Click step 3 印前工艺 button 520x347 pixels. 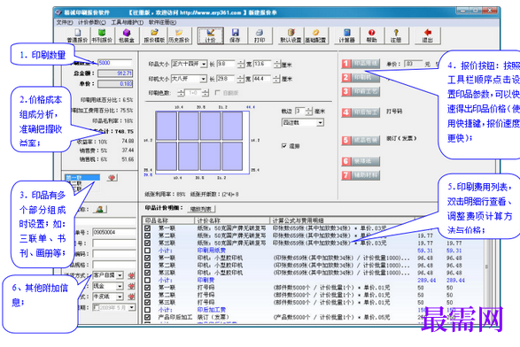pos(361,91)
